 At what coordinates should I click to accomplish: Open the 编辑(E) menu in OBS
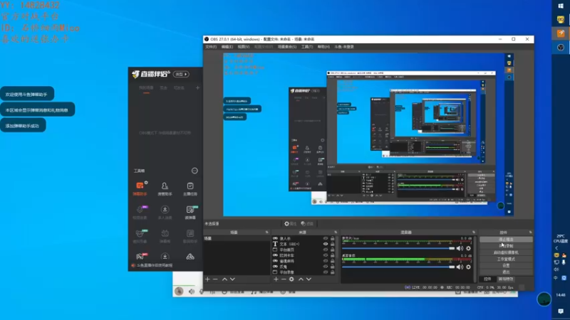click(227, 47)
